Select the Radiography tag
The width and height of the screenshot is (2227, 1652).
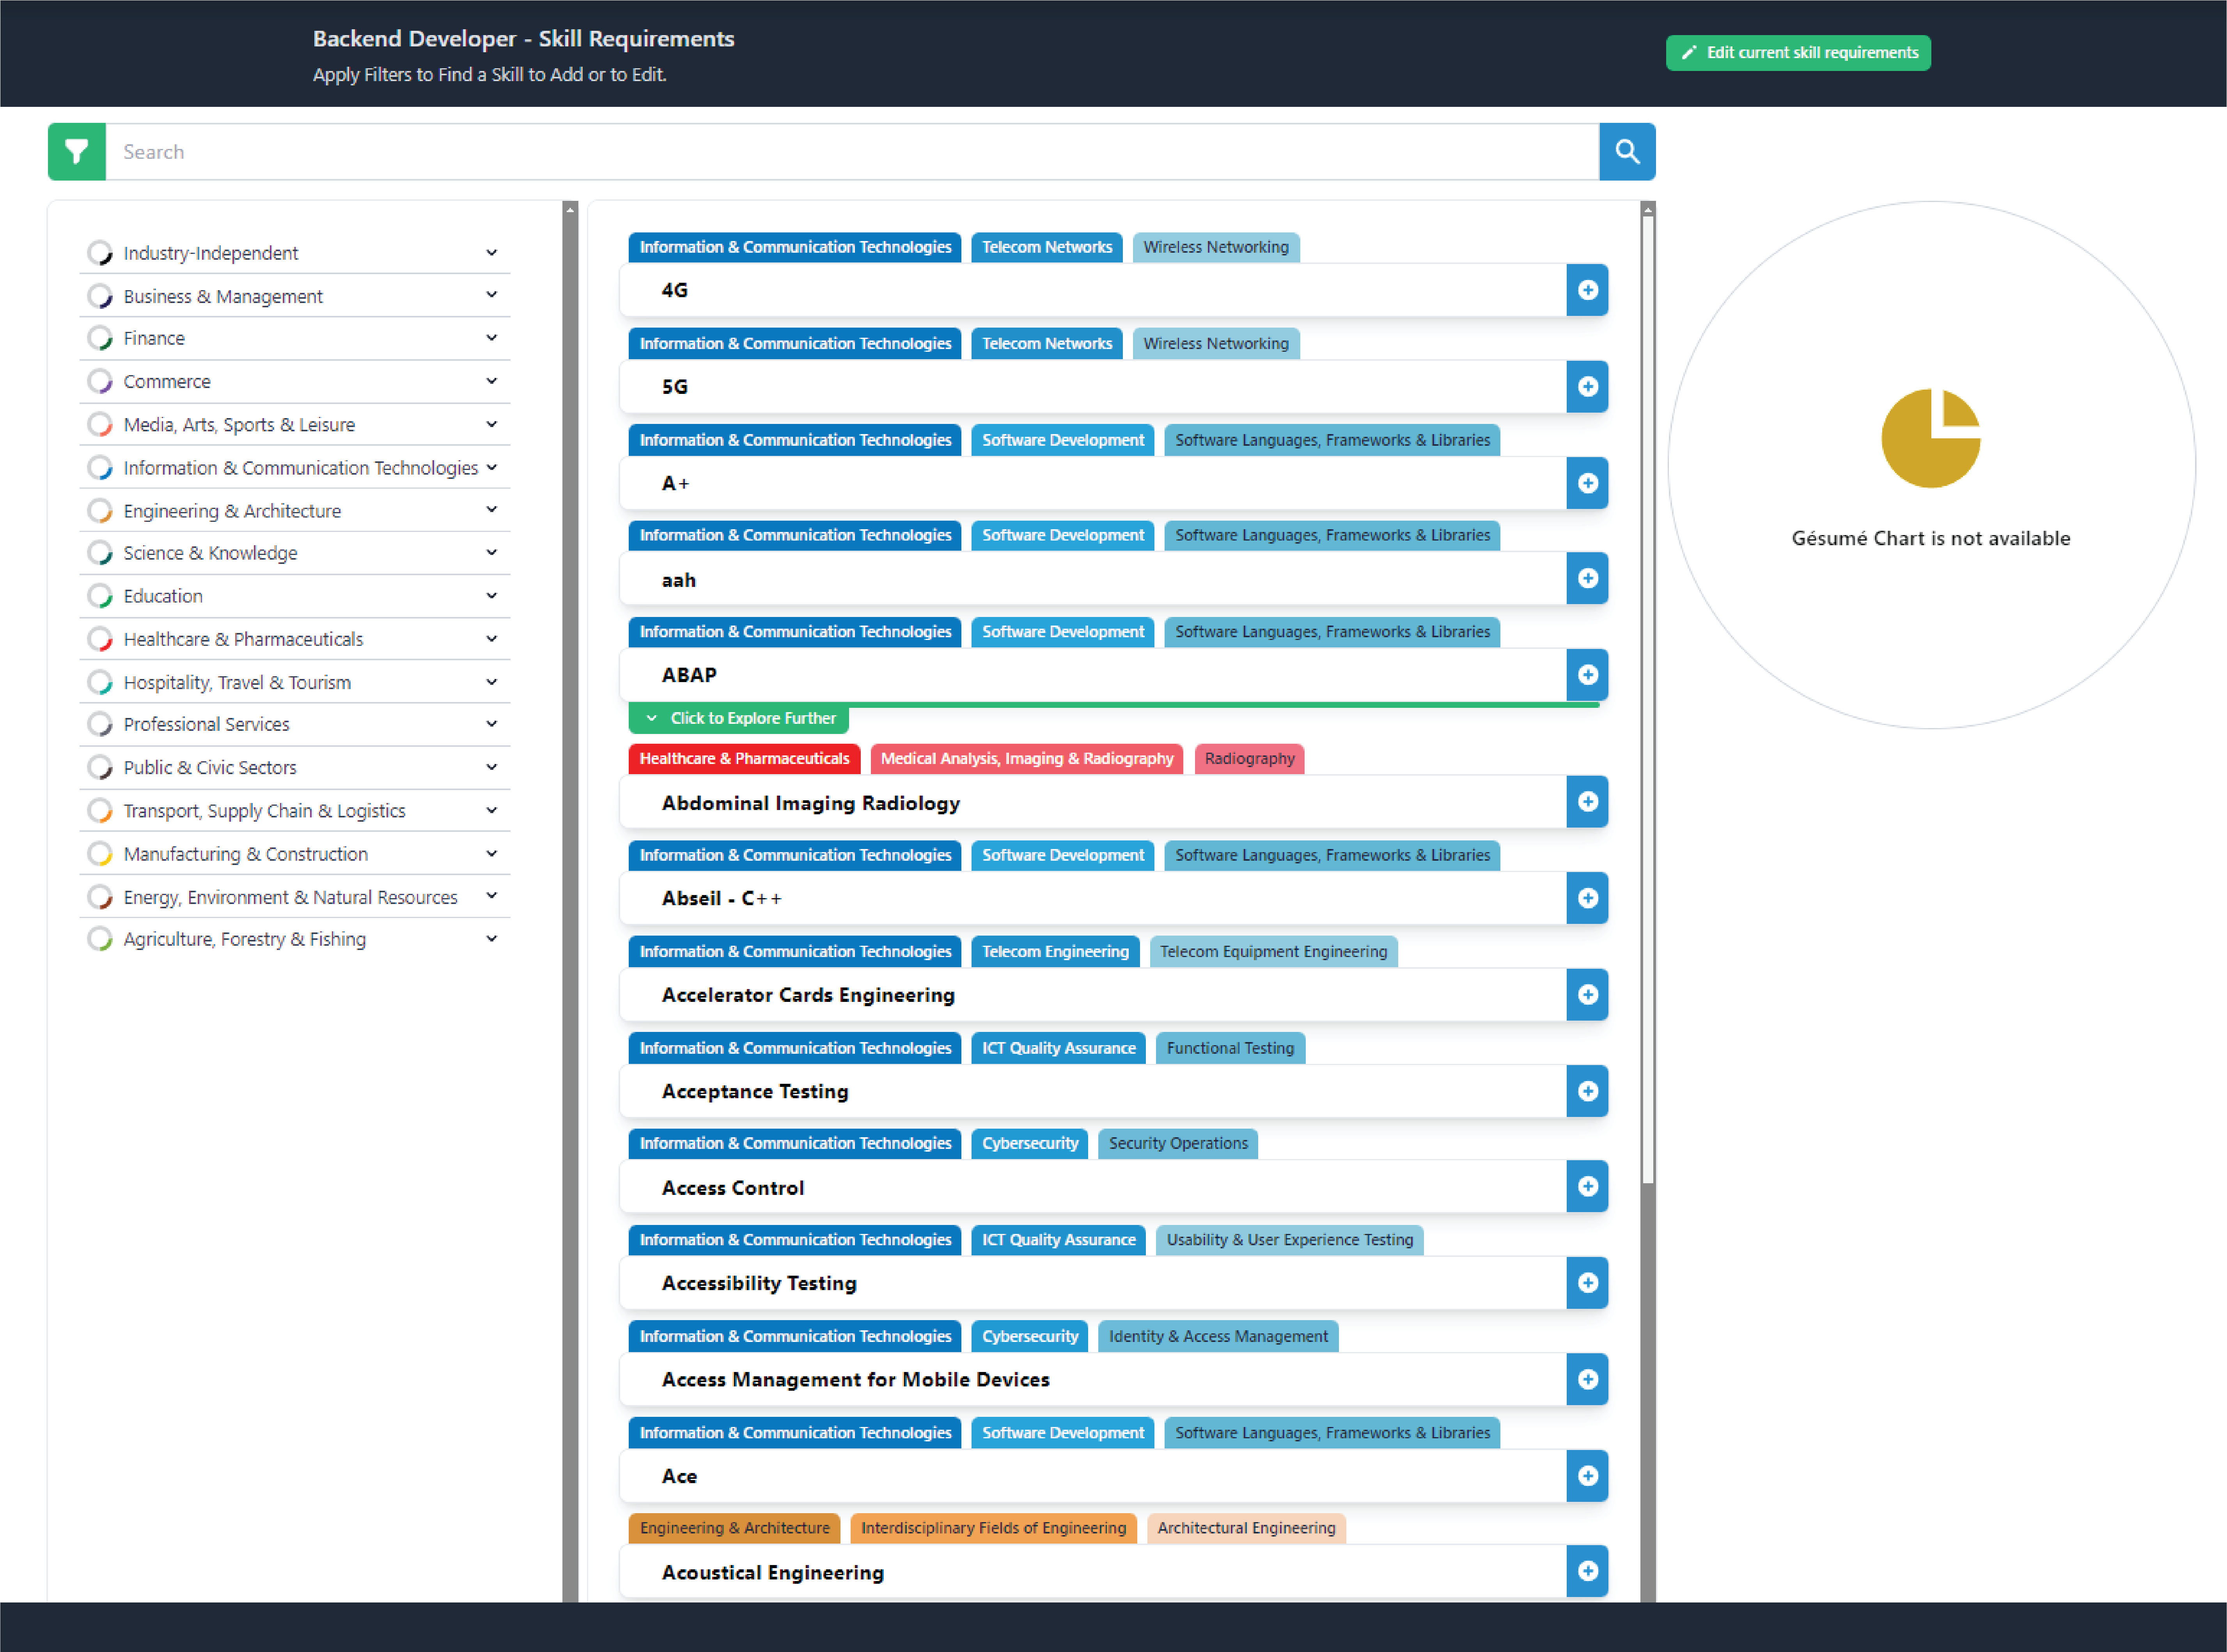pos(1248,759)
